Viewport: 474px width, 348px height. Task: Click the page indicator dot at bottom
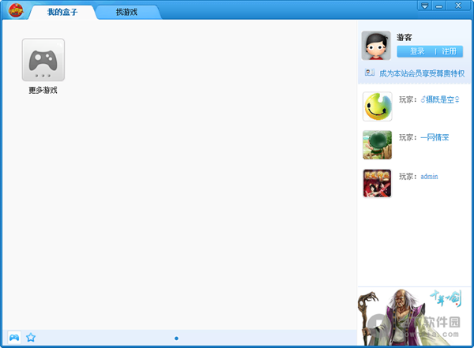(x=176, y=339)
